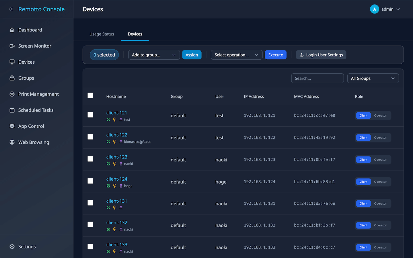Focus the Search input field

317,78
